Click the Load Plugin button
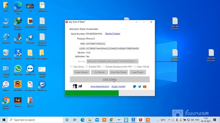 point(137,72)
